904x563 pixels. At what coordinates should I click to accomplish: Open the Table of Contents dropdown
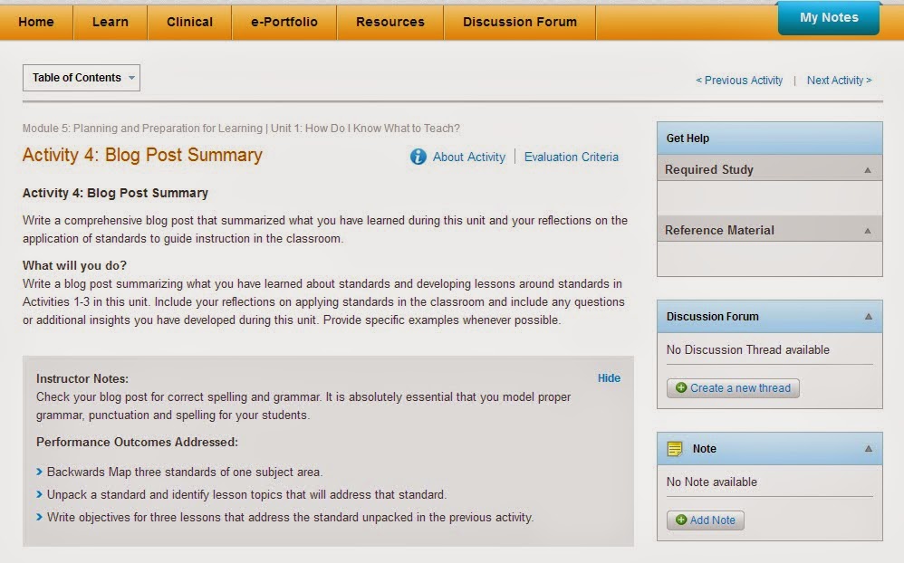click(x=82, y=78)
